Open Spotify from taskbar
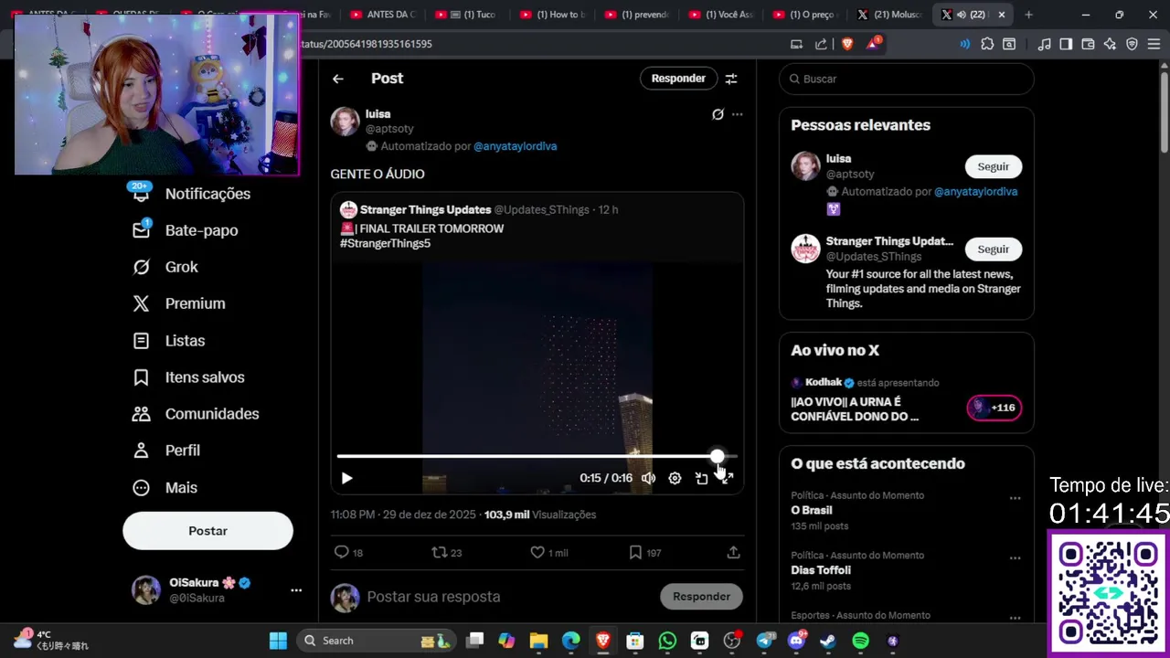The image size is (1170, 658). (860, 641)
